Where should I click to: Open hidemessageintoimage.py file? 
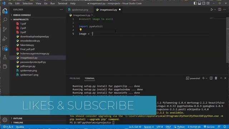coord(38,53)
